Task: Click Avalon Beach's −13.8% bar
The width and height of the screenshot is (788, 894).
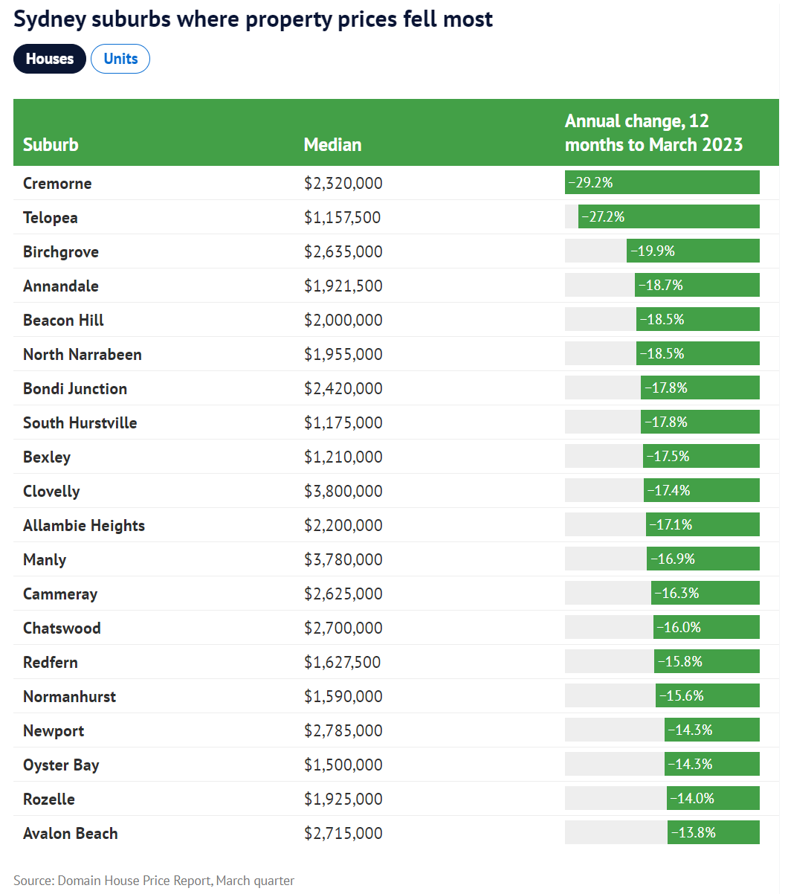Action: pyautogui.click(x=714, y=832)
